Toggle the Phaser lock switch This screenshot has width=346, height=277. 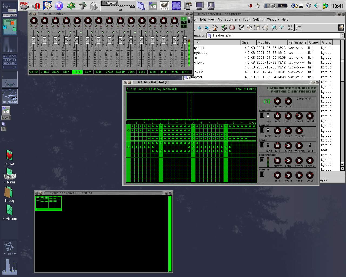(x=268, y=130)
